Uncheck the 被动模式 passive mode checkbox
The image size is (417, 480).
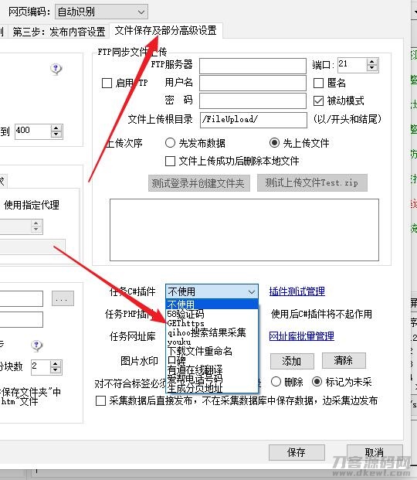(x=318, y=100)
